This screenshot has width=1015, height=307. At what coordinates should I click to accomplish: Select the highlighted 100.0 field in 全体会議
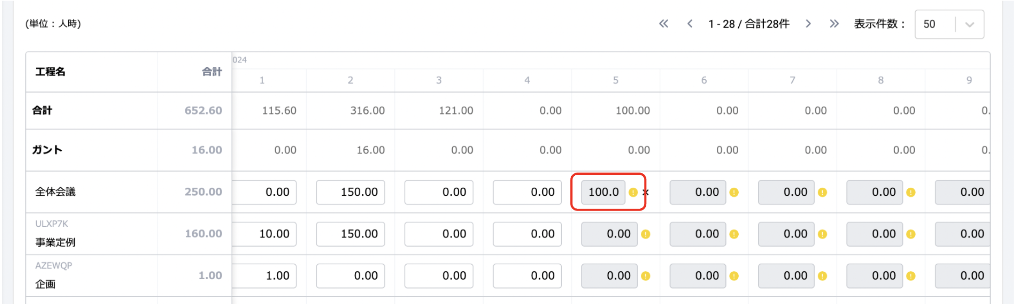click(603, 192)
